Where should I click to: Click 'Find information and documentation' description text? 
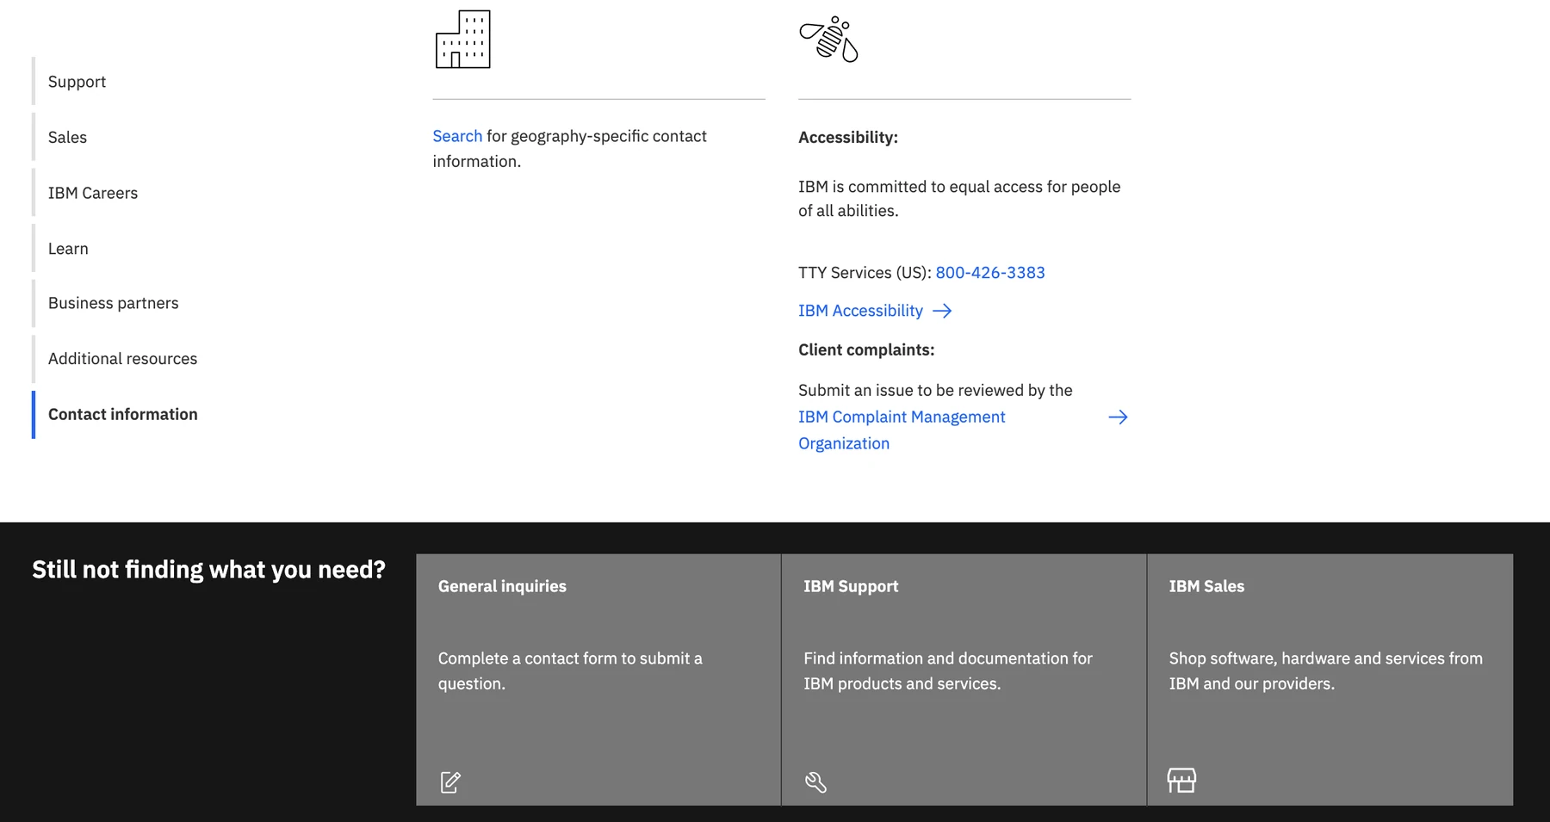[948, 671]
